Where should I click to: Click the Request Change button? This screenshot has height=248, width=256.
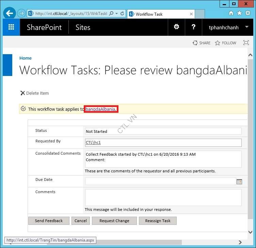114,221
